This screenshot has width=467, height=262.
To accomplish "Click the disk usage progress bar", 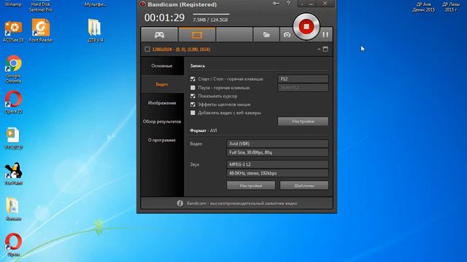I will click(x=211, y=14).
